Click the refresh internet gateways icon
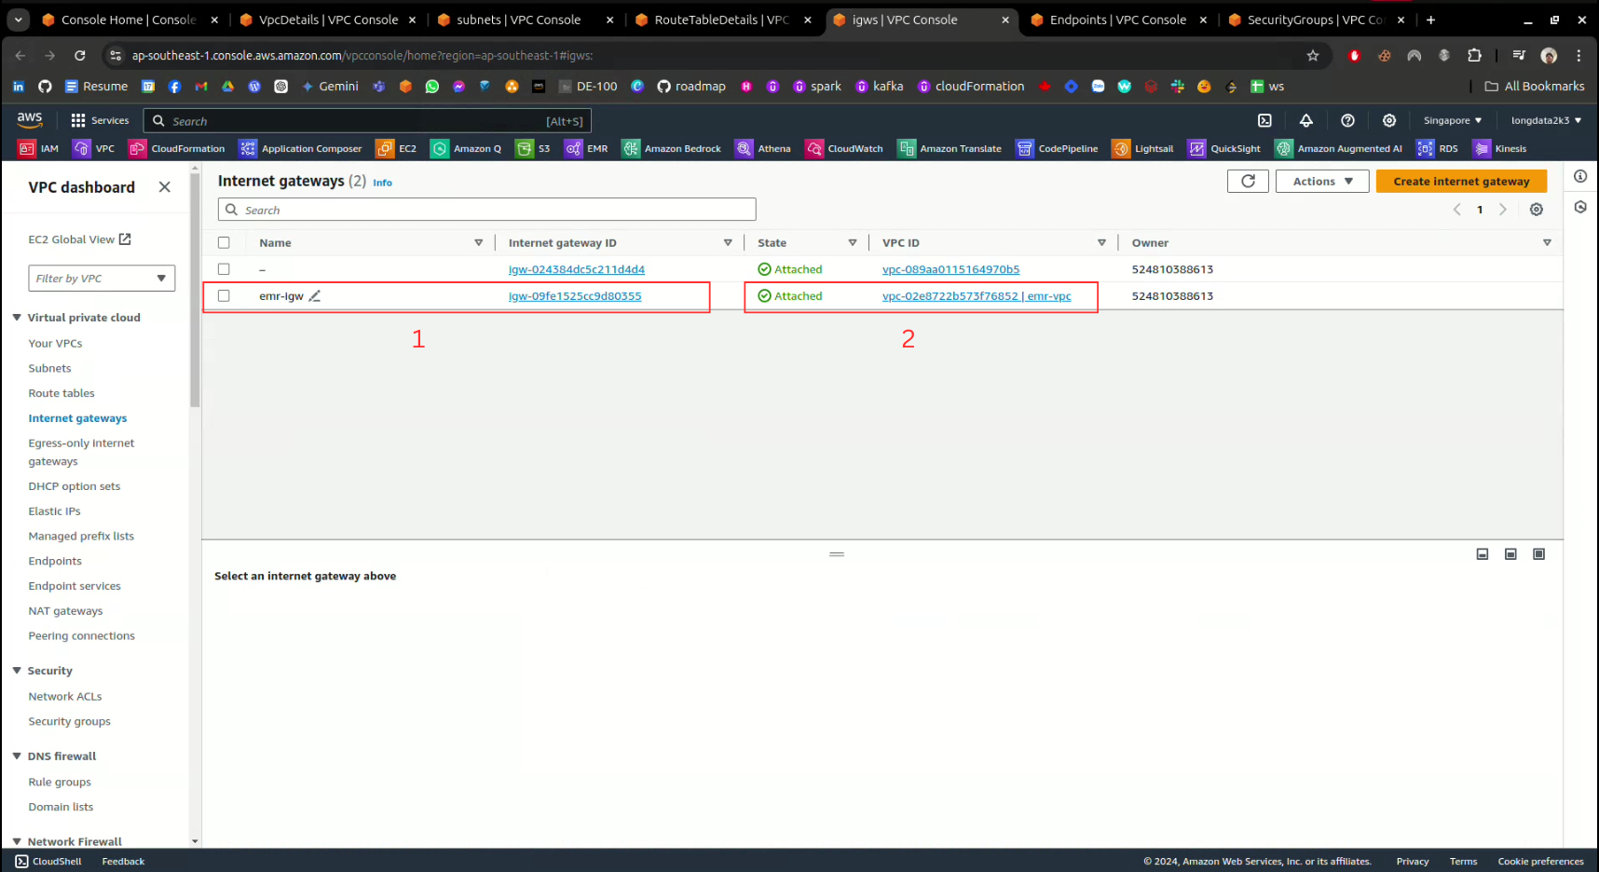 (x=1248, y=181)
